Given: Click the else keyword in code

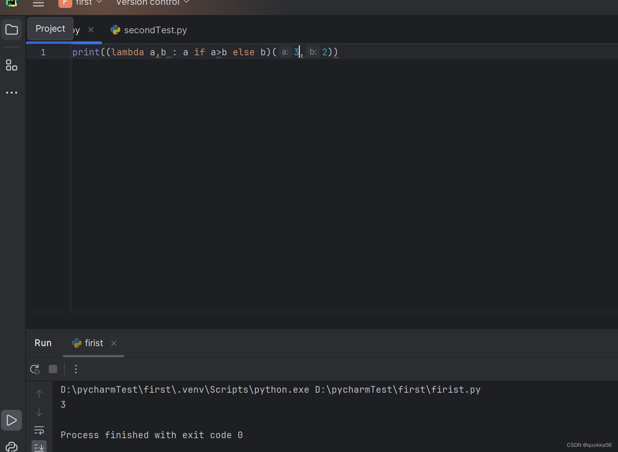Looking at the screenshot, I should tap(244, 52).
